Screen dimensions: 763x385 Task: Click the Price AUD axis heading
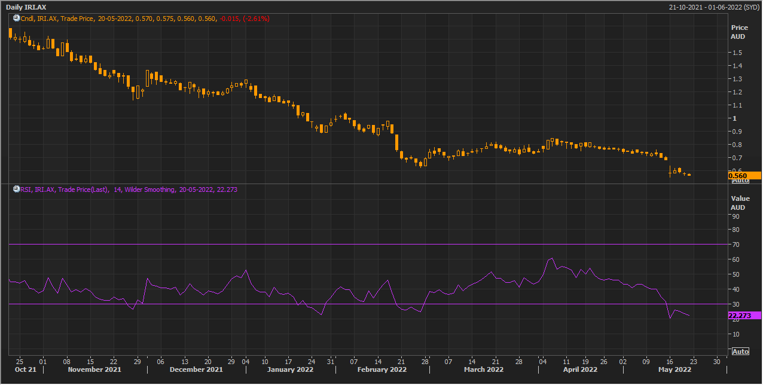point(739,32)
